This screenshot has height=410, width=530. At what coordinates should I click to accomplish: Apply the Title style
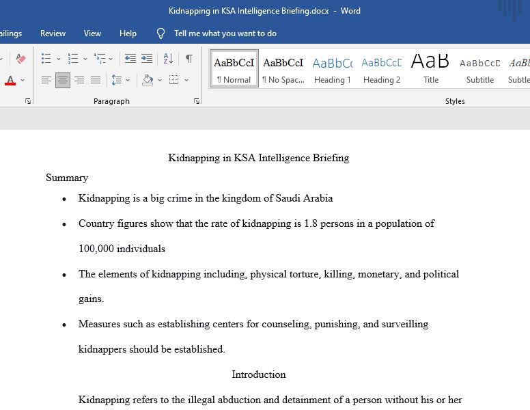point(430,68)
